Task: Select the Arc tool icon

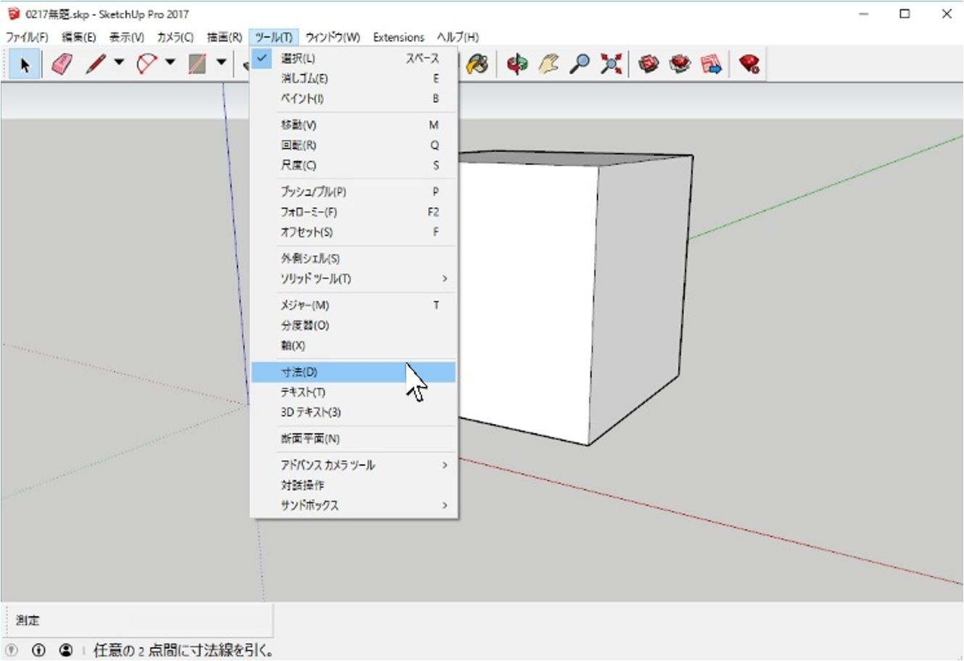Action: click(147, 65)
